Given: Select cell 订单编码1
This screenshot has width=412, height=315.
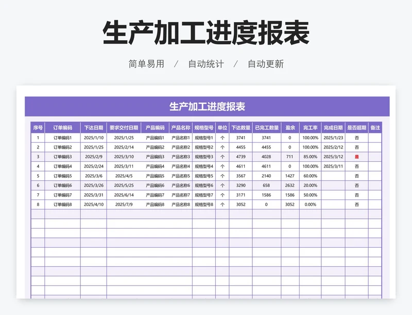Looking at the screenshot, I should [x=62, y=138].
